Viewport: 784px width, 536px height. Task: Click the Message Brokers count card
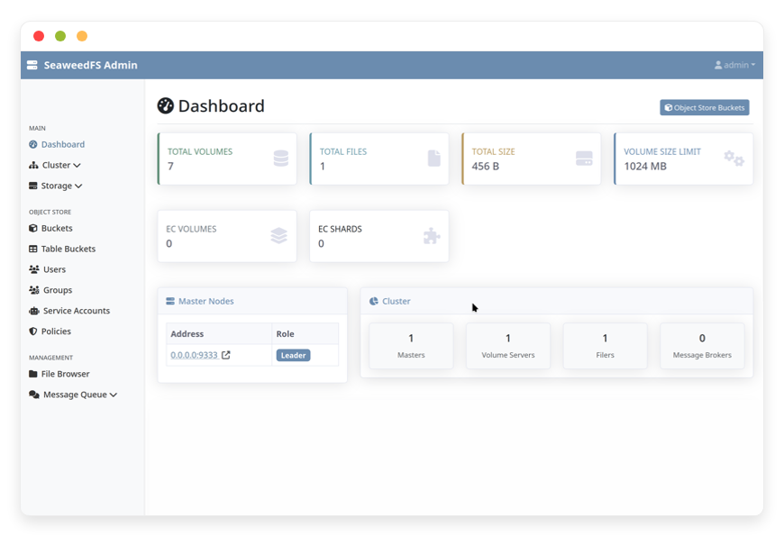702,346
